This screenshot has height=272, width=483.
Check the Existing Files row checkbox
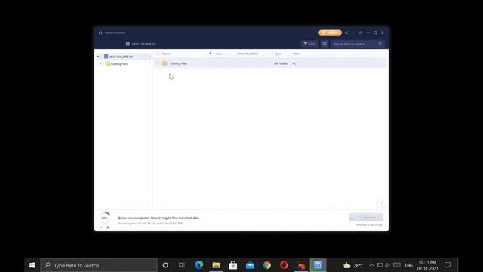[x=158, y=63]
